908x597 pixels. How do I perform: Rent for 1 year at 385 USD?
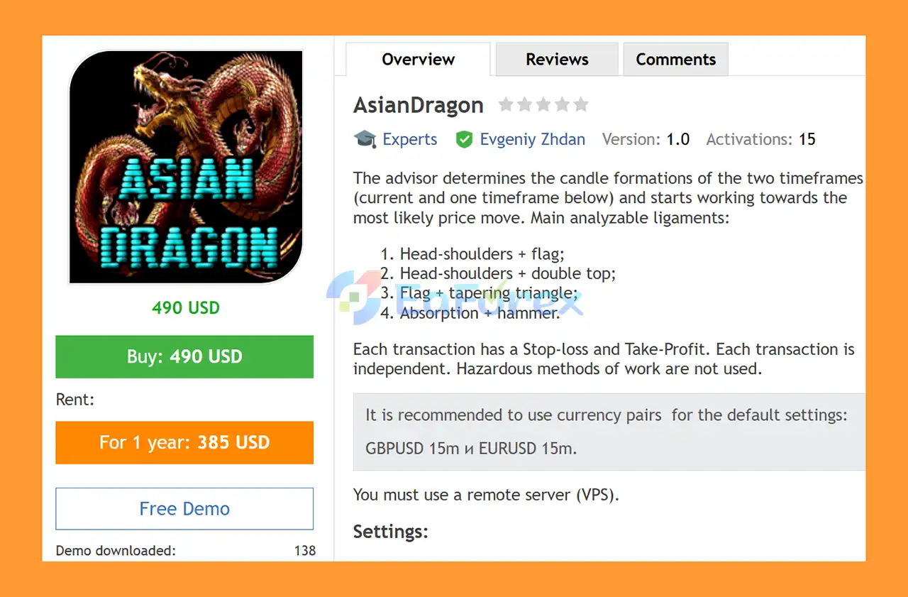tap(184, 442)
